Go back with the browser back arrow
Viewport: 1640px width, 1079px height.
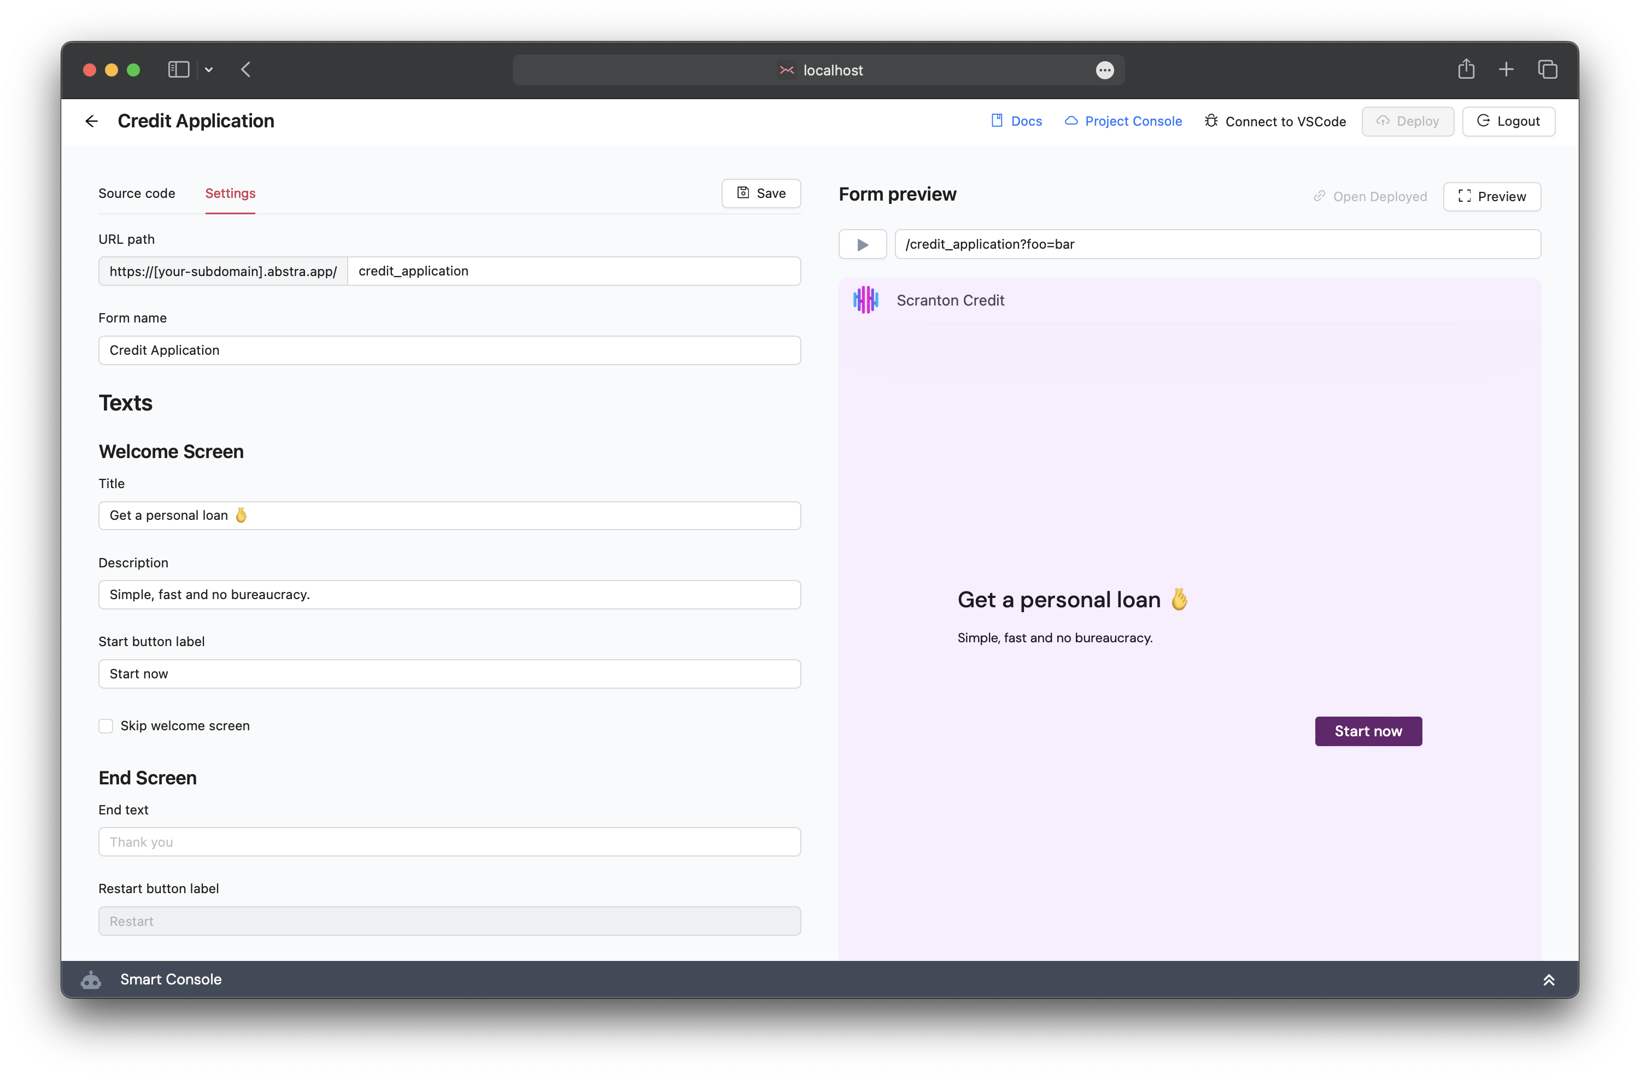coord(246,69)
